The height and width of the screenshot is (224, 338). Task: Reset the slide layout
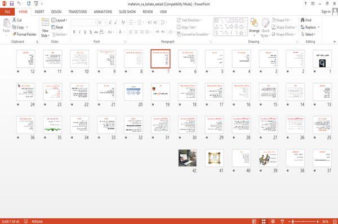[57, 28]
